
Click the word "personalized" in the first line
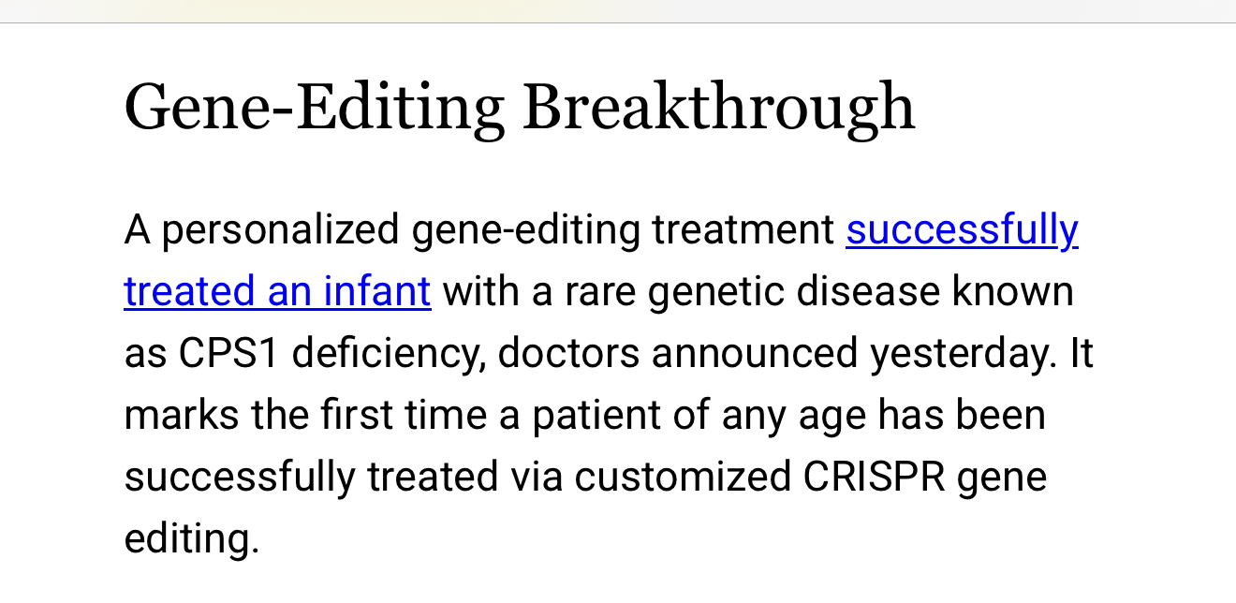click(x=281, y=230)
